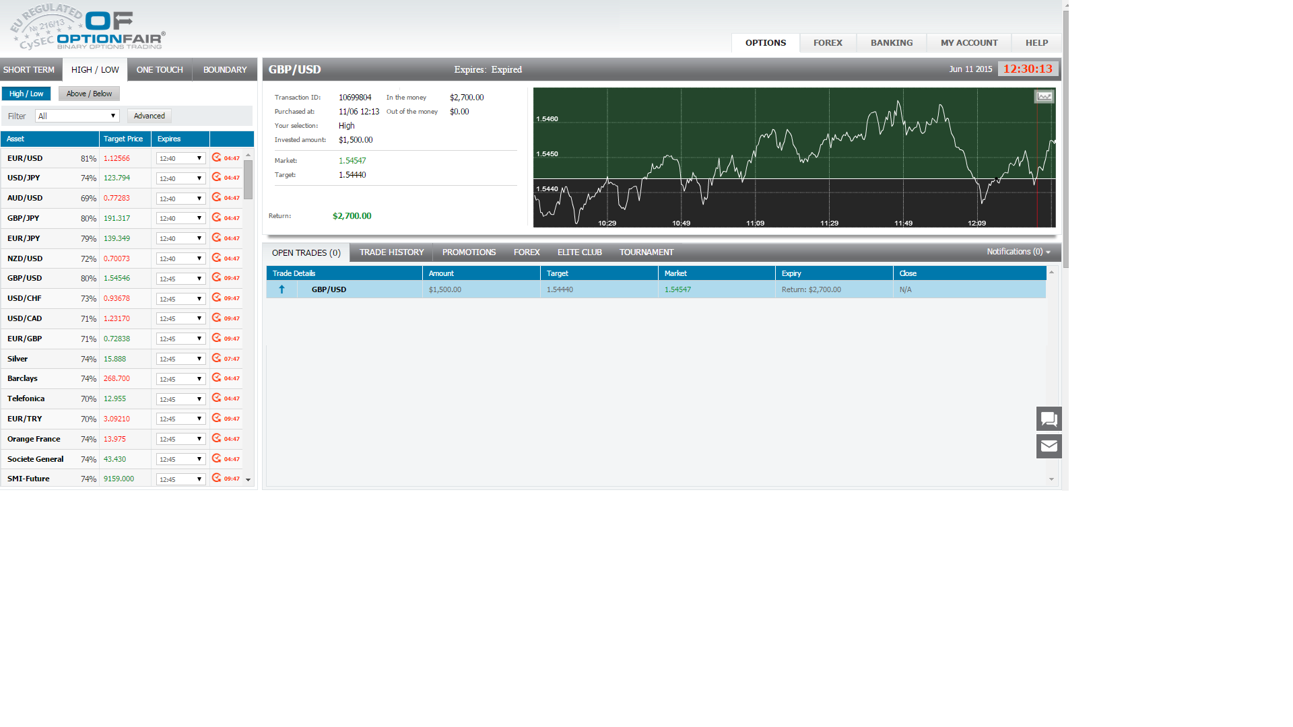Open the Filter dropdown set to All
The width and height of the screenshot is (1293, 727).
(x=76, y=115)
